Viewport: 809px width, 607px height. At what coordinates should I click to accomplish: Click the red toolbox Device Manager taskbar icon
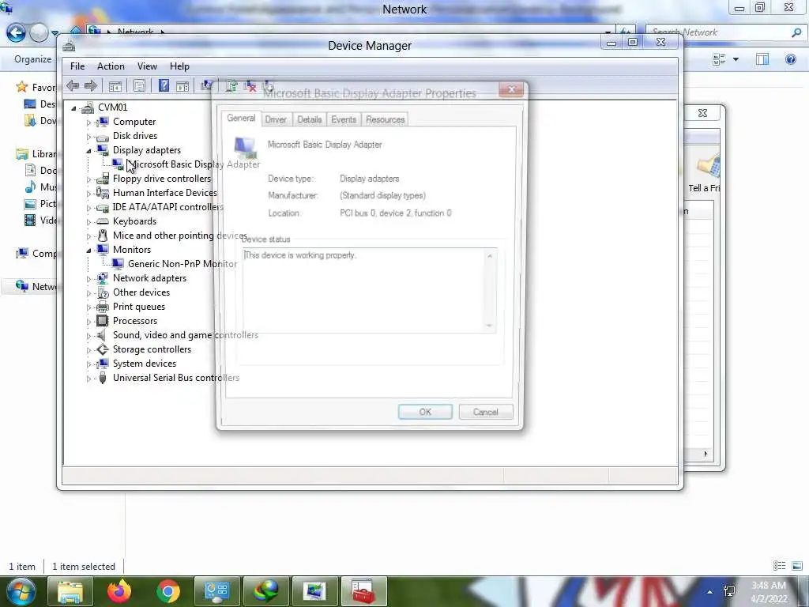pos(363,591)
